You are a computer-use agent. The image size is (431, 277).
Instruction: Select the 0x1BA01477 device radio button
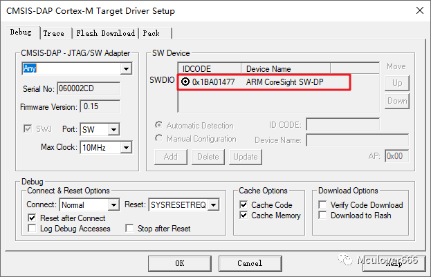coord(185,82)
